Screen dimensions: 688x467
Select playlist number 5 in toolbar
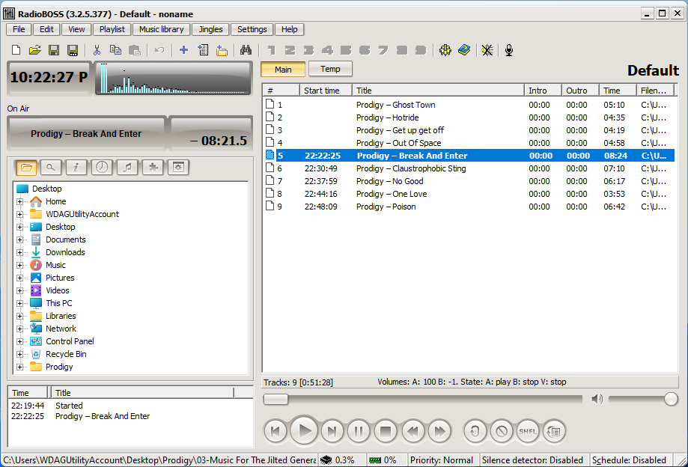coord(346,50)
